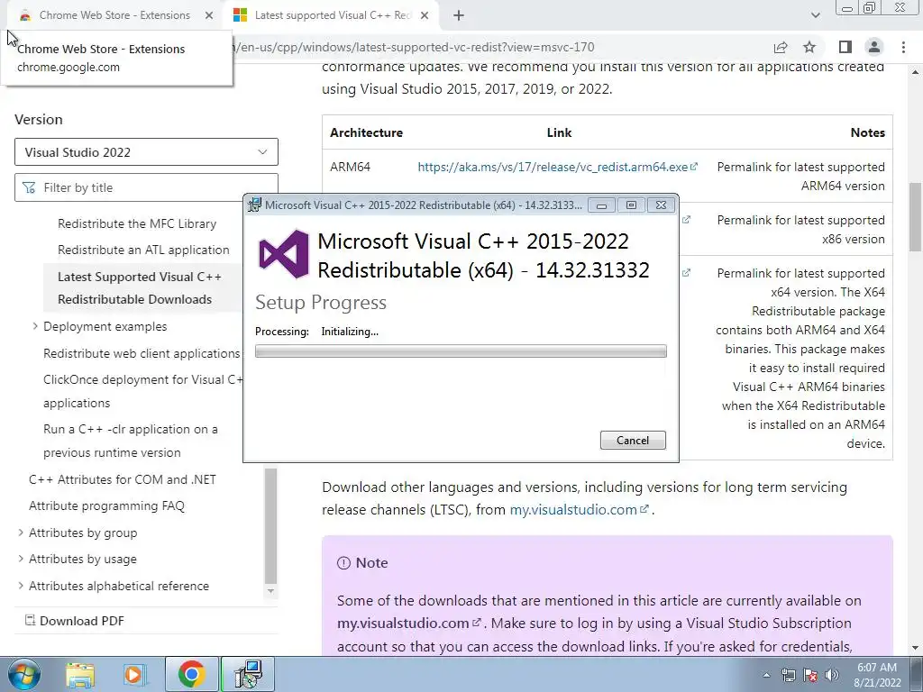The image size is (923, 692).
Task: Open Windows Explorer from taskbar
Action: (x=80, y=675)
